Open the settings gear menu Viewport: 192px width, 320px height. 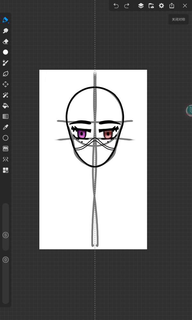point(162,6)
